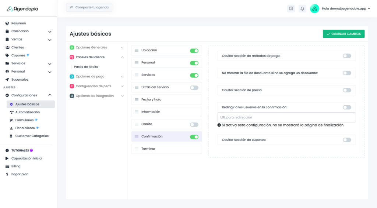The image size is (377, 208).
Task: Click the info icon below URL field
Action: tap(219, 125)
